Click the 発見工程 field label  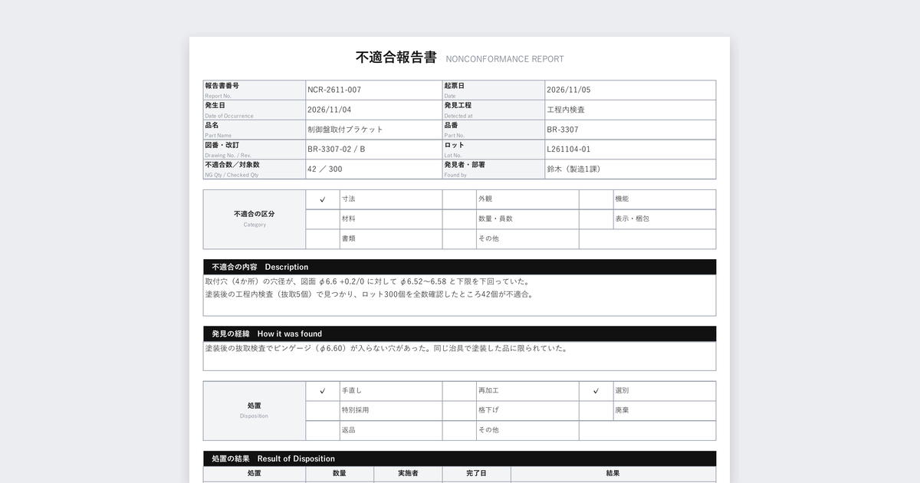click(458, 105)
